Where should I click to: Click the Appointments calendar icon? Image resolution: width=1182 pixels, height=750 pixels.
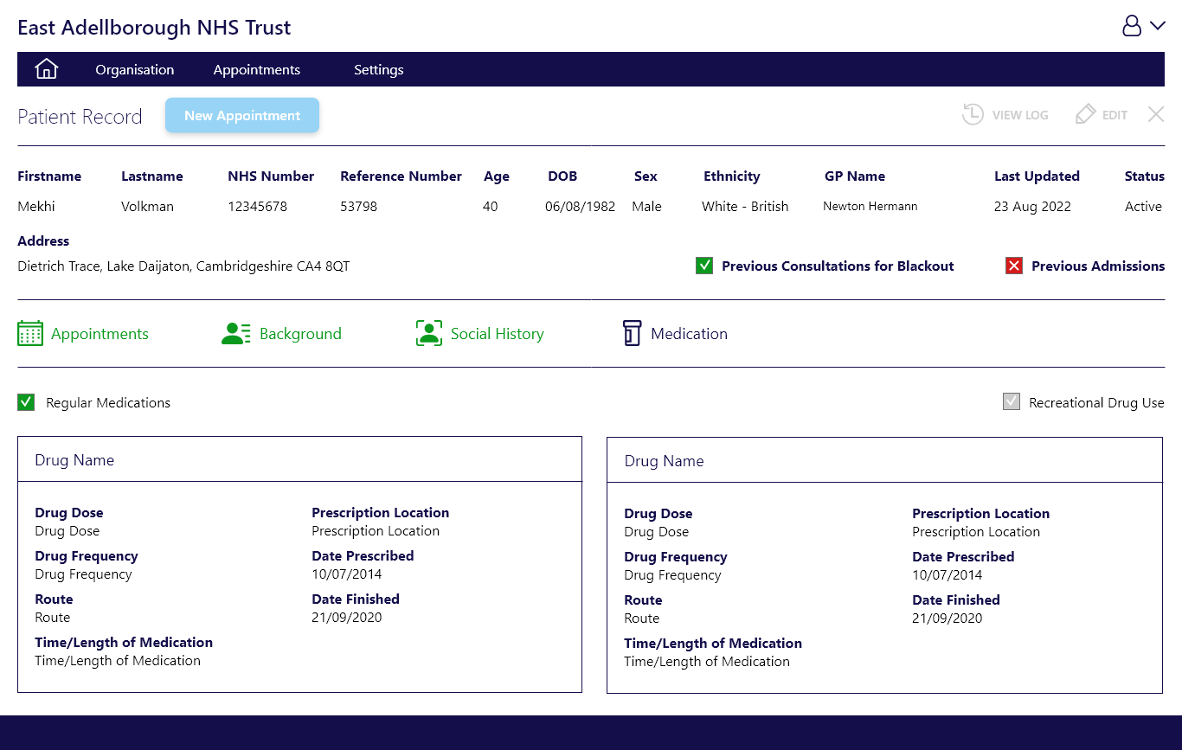click(x=30, y=334)
